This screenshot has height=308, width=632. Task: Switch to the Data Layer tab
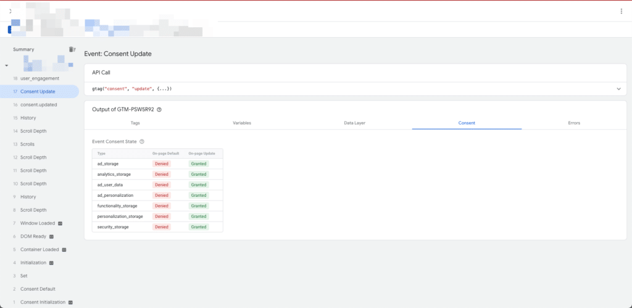coord(355,123)
